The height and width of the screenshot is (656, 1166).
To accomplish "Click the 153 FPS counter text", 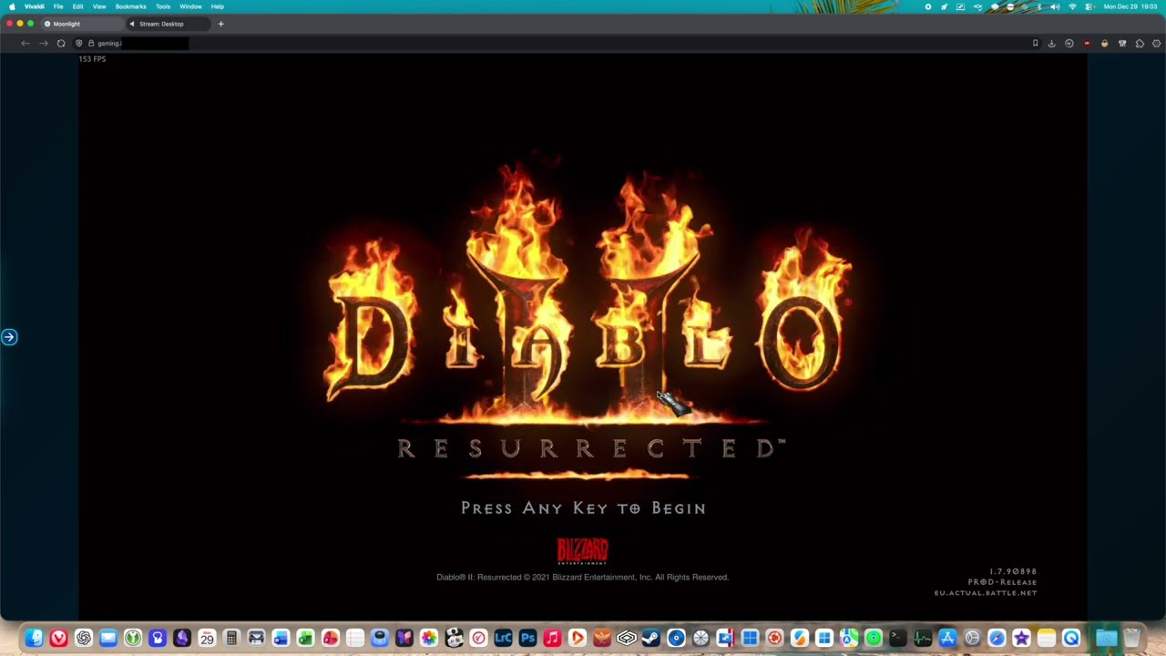I will [92, 58].
